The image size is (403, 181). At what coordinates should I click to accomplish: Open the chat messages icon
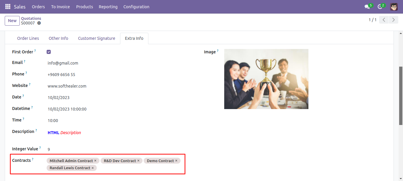367,7
